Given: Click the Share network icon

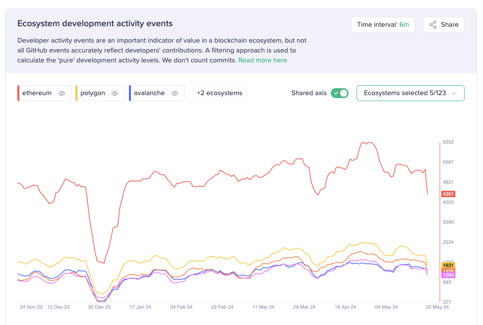Looking at the screenshot, I should point(433,25).
